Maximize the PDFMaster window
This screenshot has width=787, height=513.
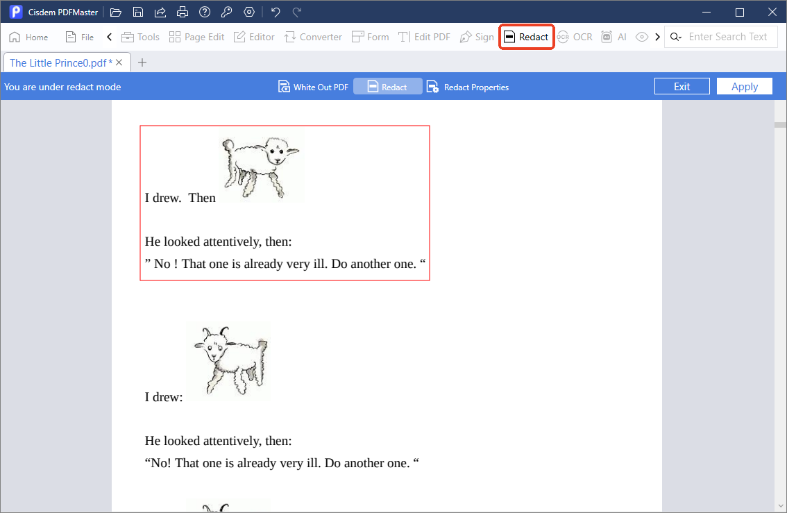point(739,12)
